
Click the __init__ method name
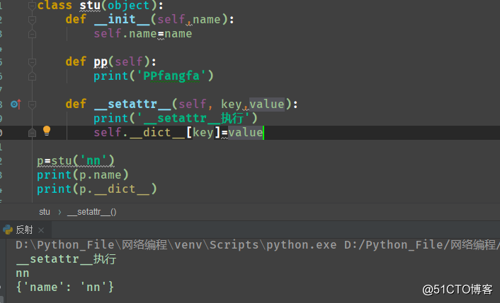[122, 19]
